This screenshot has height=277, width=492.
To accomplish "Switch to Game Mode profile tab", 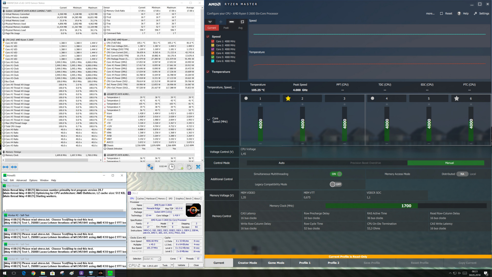I will (276, 263).
